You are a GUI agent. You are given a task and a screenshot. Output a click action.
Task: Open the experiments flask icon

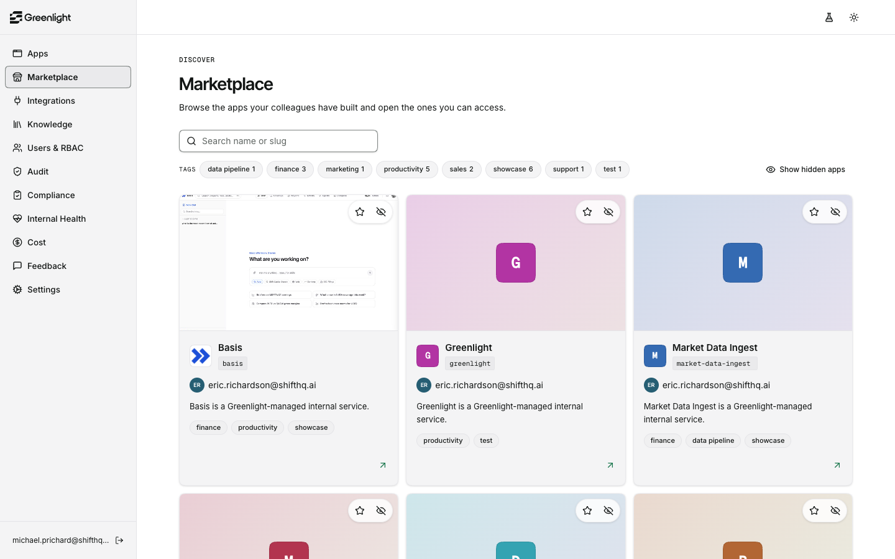pos(829,17)
